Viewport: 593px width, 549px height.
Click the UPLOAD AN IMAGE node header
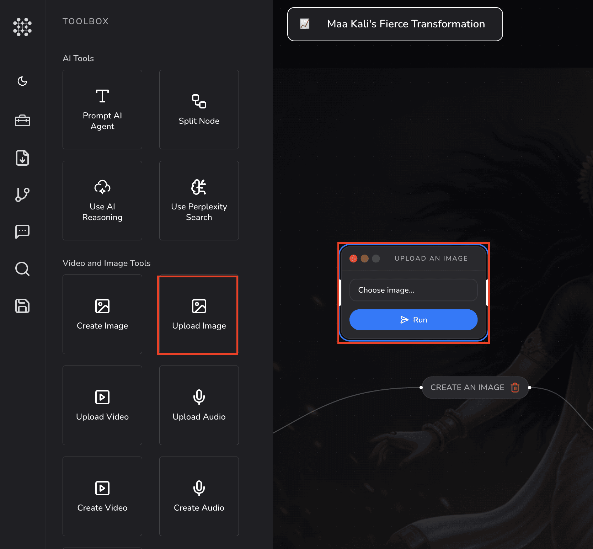[x=431, y=258]
